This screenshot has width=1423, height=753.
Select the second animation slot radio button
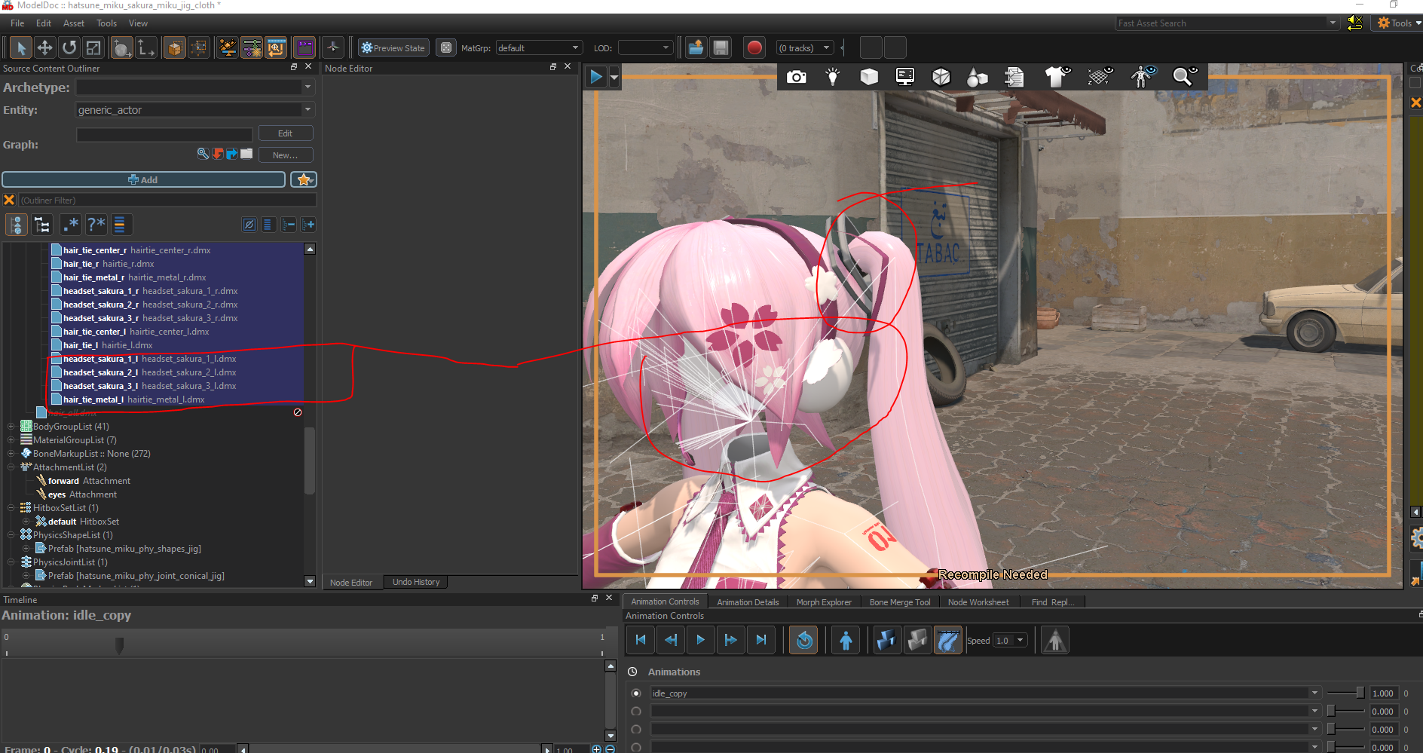[636, 712]
